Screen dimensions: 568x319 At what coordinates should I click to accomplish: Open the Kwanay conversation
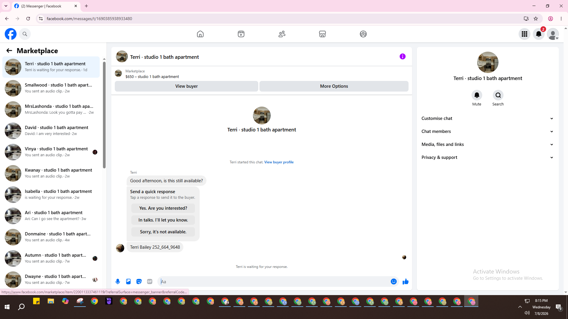pos(51,173)
